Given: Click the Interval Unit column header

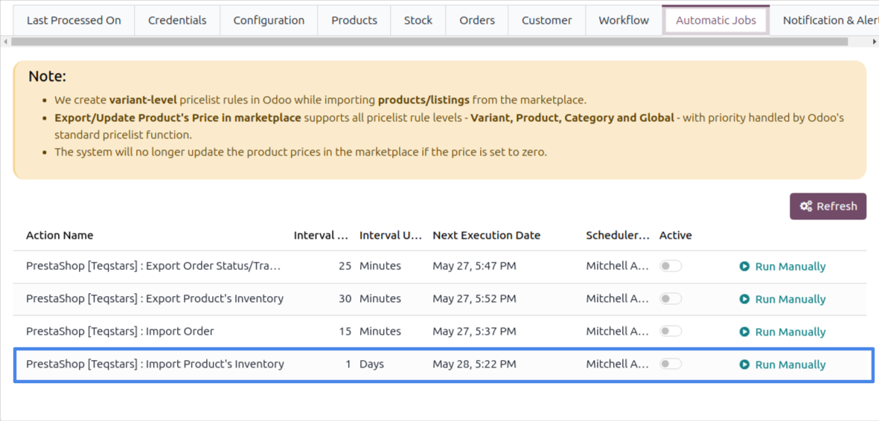Looking at the screenshot, I should (x=391, y=236).
